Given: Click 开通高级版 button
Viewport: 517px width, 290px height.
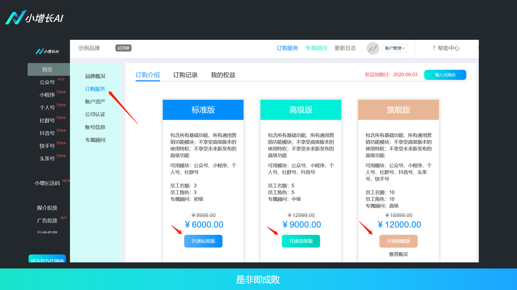Looking at the screenshot, I should tap(301, 241).
